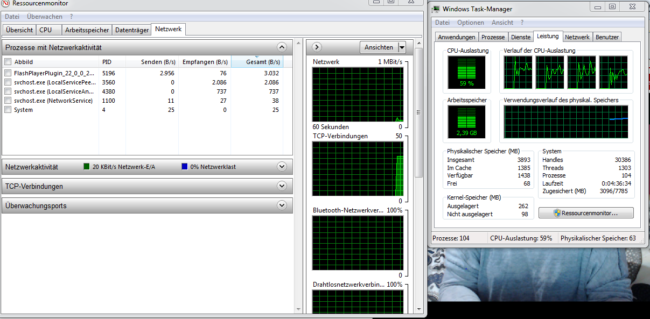Image resolution: width=650 pixels, height=319 pixels.
Task: Click Empfangen value 737
Action: [x=221, y=91]
